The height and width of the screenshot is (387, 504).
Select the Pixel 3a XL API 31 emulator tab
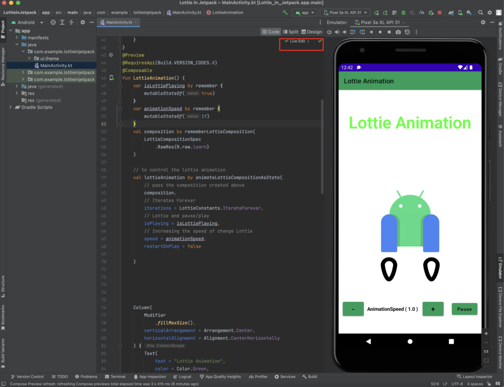click(379, 23)
